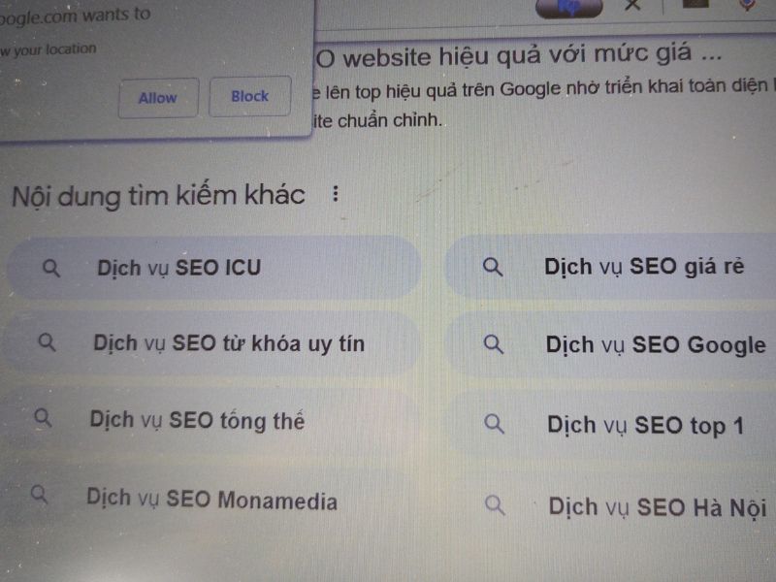Open the three-dot menu beside Nội dung tìm kiếm khác
The height and width of the screenshot is (582, 776).
coord(336,194)
